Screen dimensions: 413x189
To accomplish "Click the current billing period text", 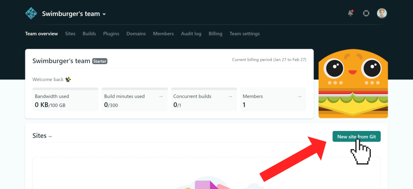I will pyautogui.click(x=269, y=59).
